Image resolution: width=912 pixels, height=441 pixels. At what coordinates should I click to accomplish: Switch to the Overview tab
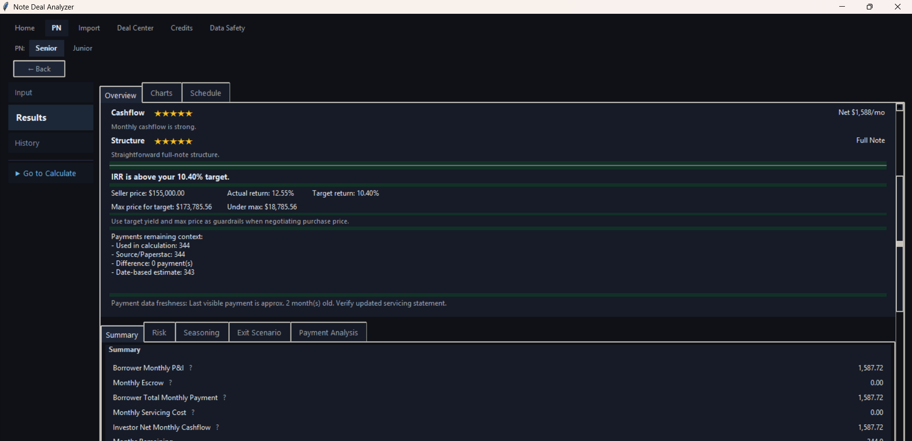coord(121,95)
